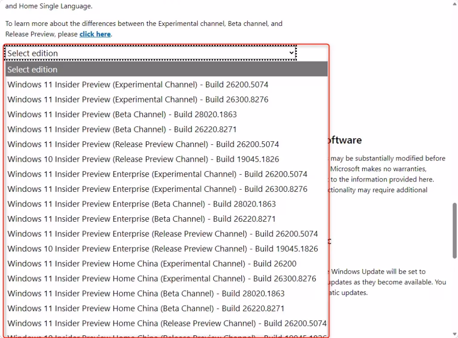The height and width of the screenshot is (338, 458).
Task: Click the 'click here' channel differences link
Action: click(x=95, y=34)
